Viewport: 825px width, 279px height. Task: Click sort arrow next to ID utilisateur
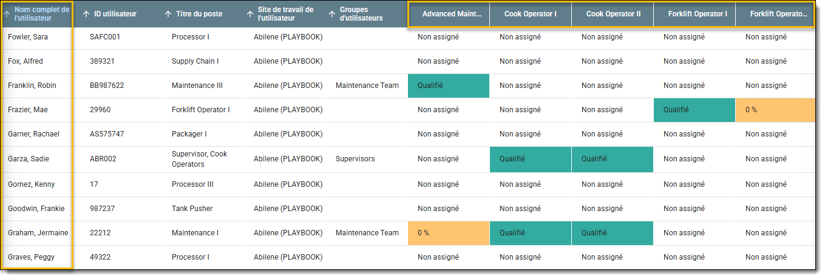point(86,14)
